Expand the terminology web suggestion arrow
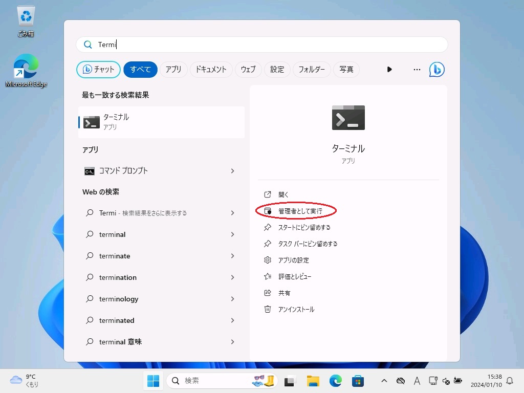 click(x=232, y=299)
